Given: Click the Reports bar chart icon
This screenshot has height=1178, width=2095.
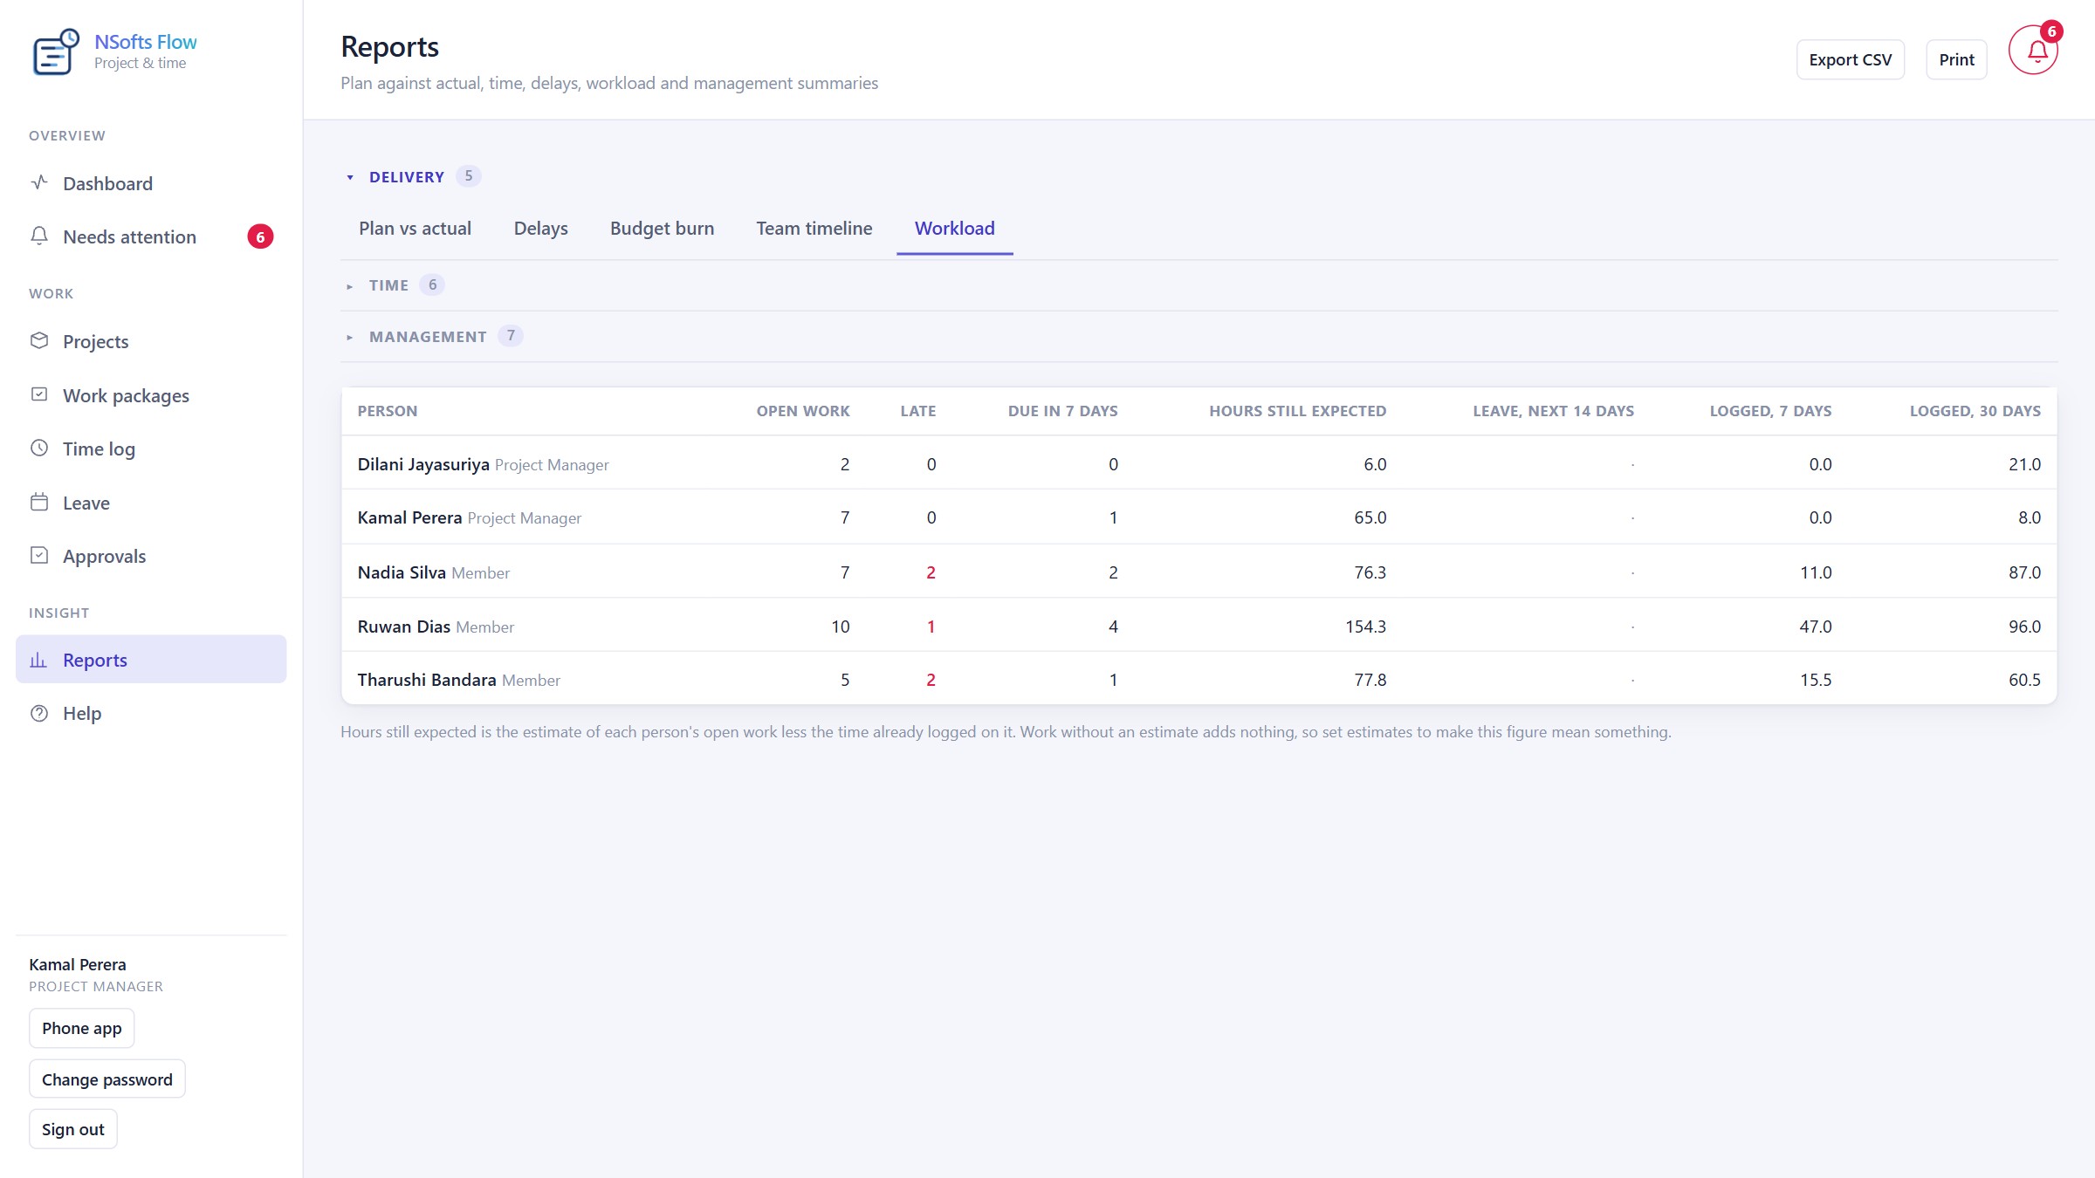Looking at the screenshot, I should tap(39, 660).
